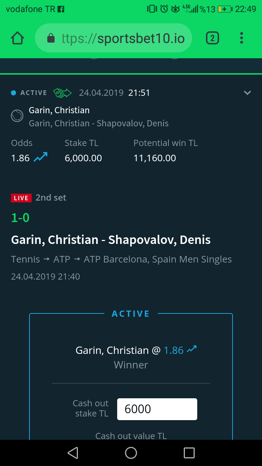Tap the tennis ball icon beside Garin, Christian

(x=17, y=116)
